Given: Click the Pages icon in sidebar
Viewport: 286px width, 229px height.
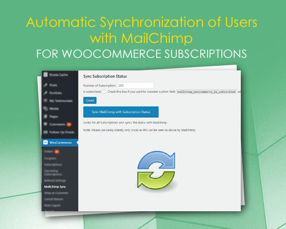Looking at the screenshot, I should [45, 116].
